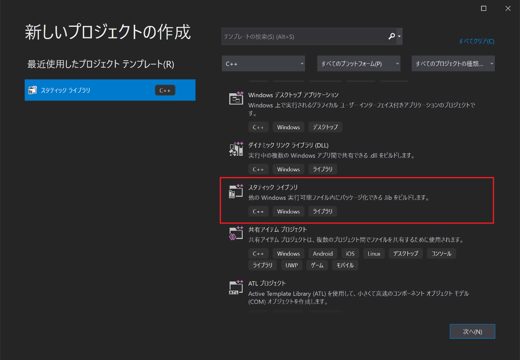Click UWP tag in shared items project

[292, 265]
